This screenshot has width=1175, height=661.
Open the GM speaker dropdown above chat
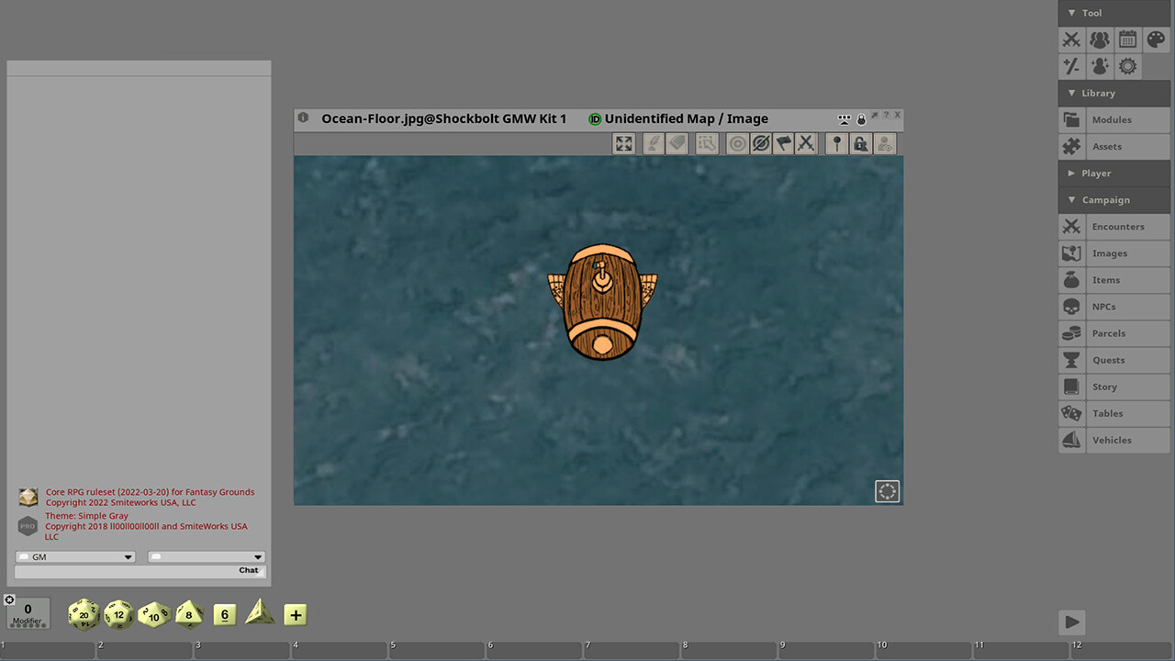(74, 556)
